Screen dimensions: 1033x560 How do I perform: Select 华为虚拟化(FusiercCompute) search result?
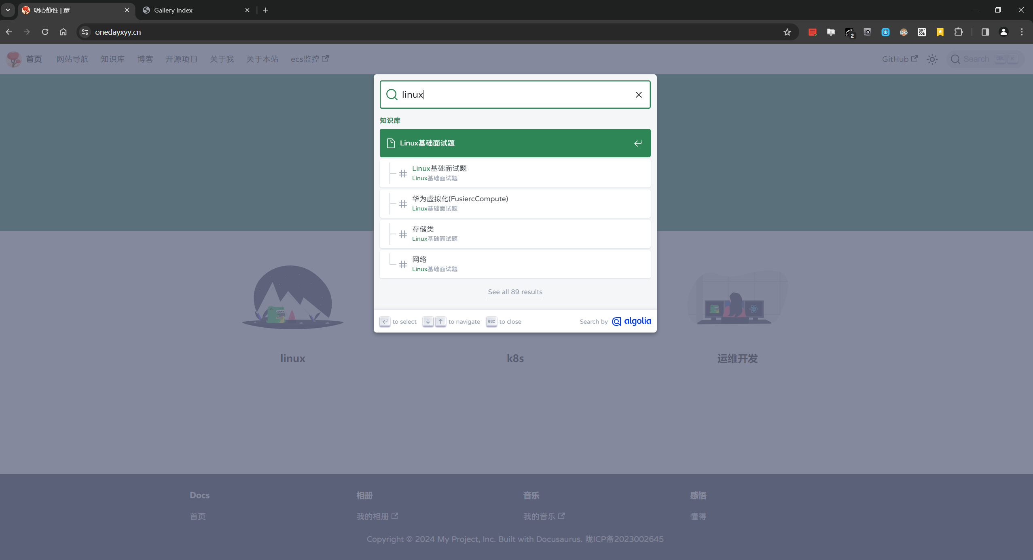[514, 203]
